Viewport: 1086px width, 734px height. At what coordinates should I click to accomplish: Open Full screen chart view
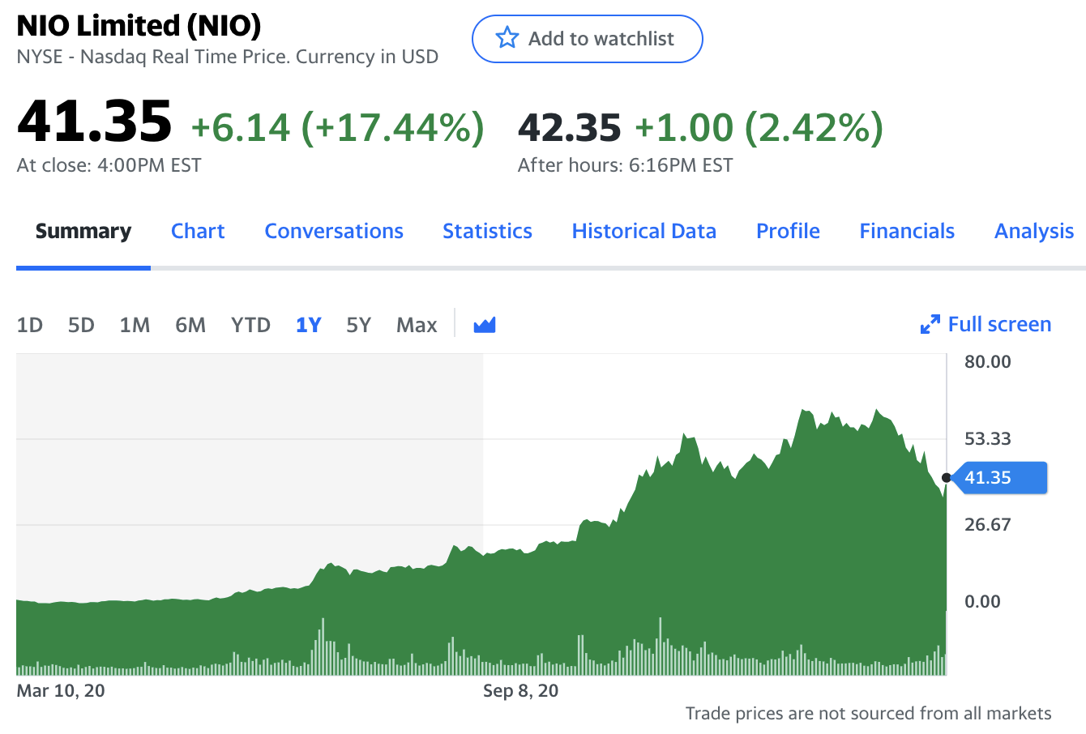point(986,325)
